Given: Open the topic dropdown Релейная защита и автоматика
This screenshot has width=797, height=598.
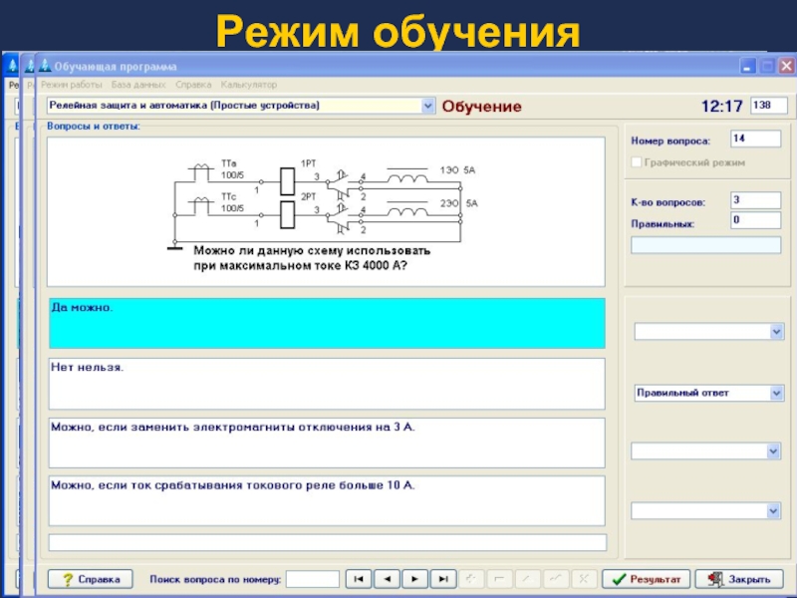Looking at the screenshot, I should coord(427,106).
